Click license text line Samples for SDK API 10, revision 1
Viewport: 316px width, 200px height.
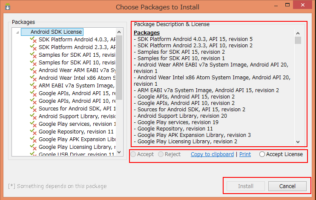(x=179, y=58)
